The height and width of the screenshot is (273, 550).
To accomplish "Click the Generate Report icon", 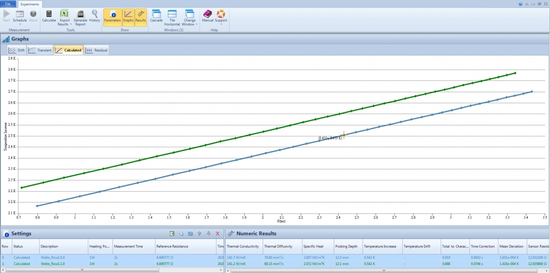I will [x=80, y=18].
